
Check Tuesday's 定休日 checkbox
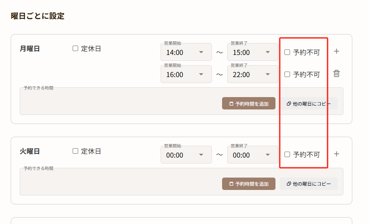coord(76,151)
